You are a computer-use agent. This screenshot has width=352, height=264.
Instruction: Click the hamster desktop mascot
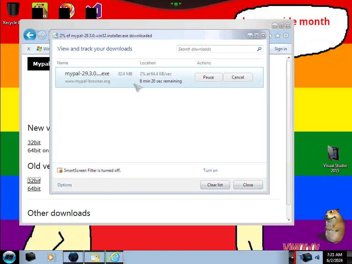[334, 226]
